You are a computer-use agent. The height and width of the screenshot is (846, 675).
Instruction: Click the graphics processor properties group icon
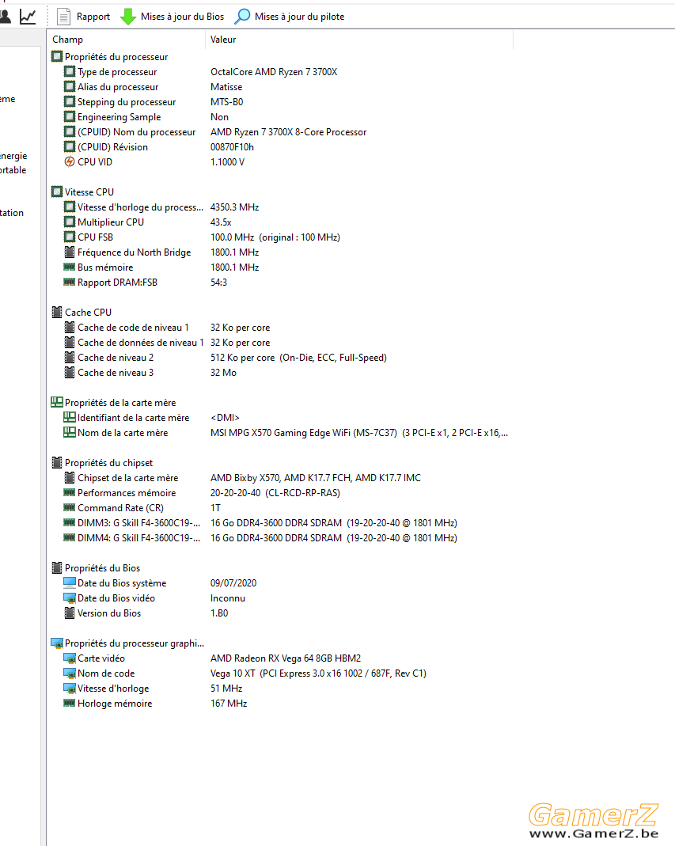point(57,643)
